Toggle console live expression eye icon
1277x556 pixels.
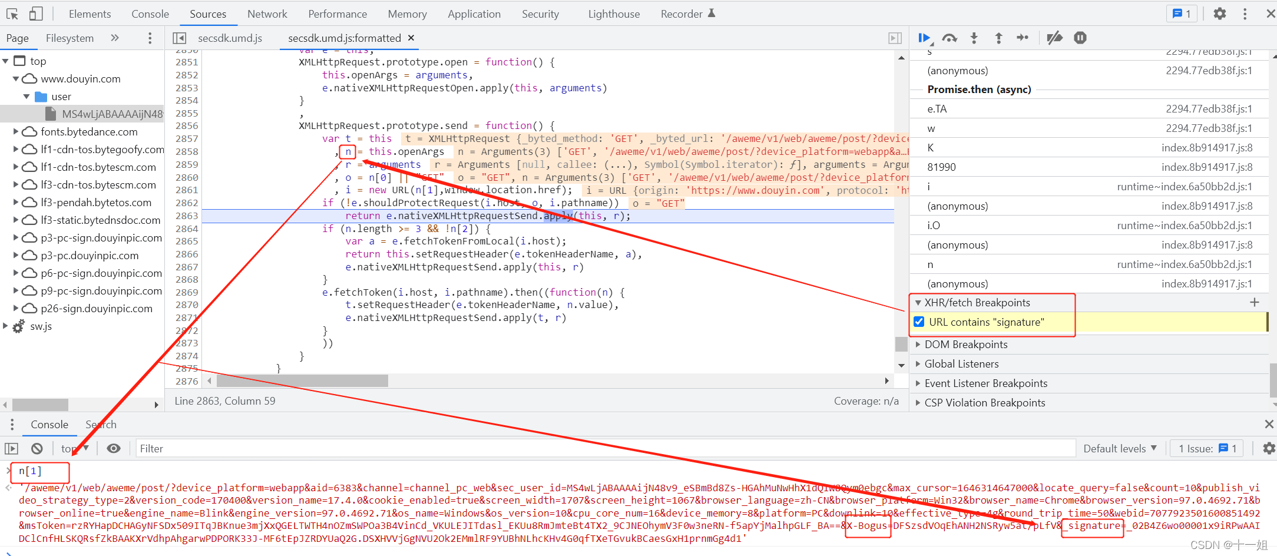114,449
